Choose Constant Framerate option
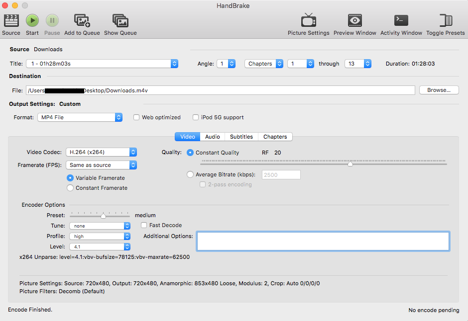This screenshot has height=321, width=468. [70, 188]
